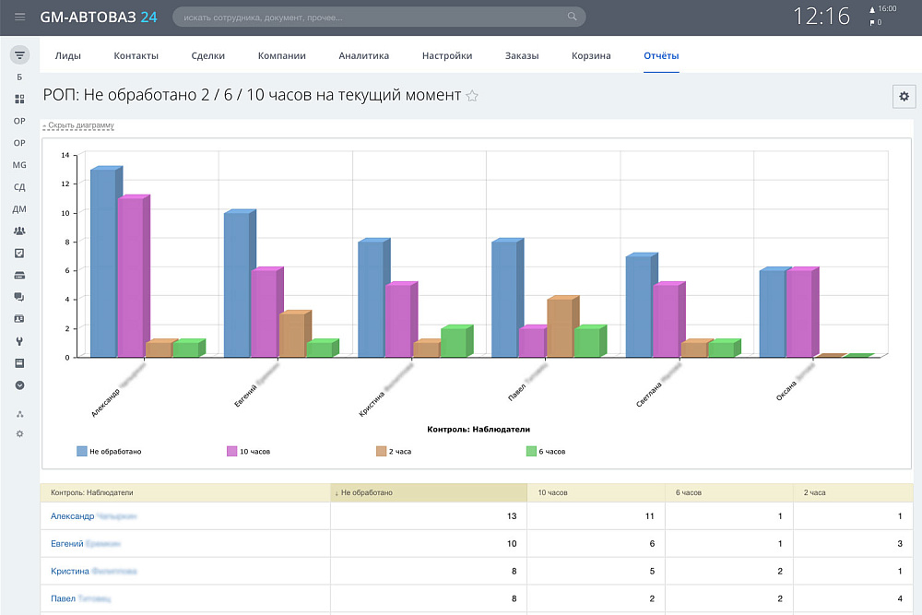Image resolution: width=922 pixels, height=615 pixels.
Task: Click the blue Не обработано legend swatch
Action: tap(82, 451)
